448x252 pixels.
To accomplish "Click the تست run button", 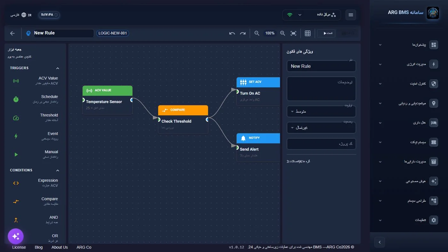I will tap(326, 33).
